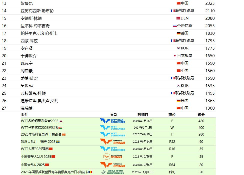Open 2025年国际乒联世界青年锦标赛 event
Viewport: 244px width, 175px height.
[54, 172]
